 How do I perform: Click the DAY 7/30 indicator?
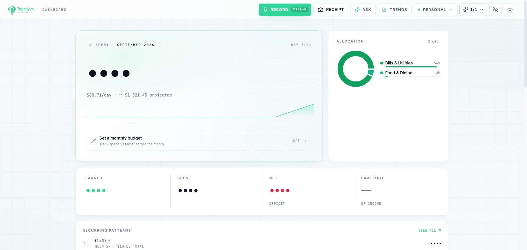pos(301,45)
